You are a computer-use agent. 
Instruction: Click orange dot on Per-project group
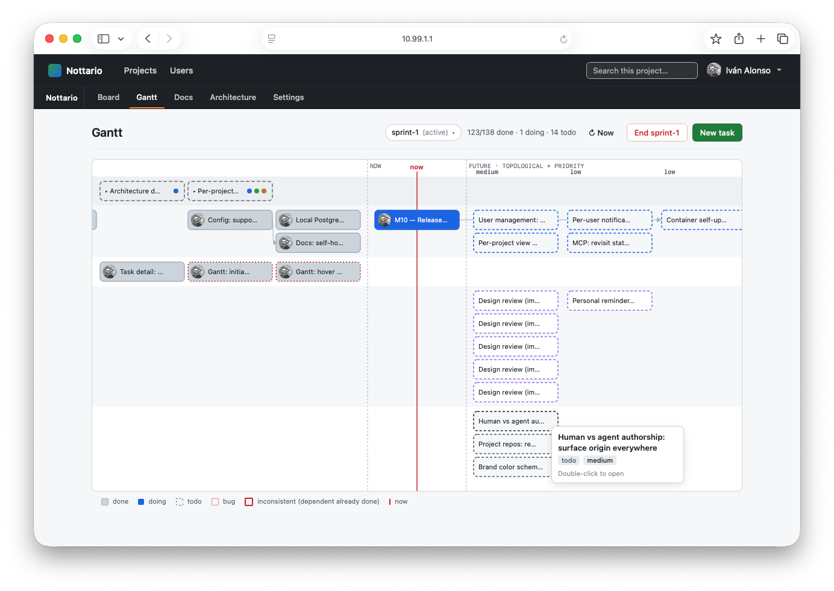coord(264,191)
